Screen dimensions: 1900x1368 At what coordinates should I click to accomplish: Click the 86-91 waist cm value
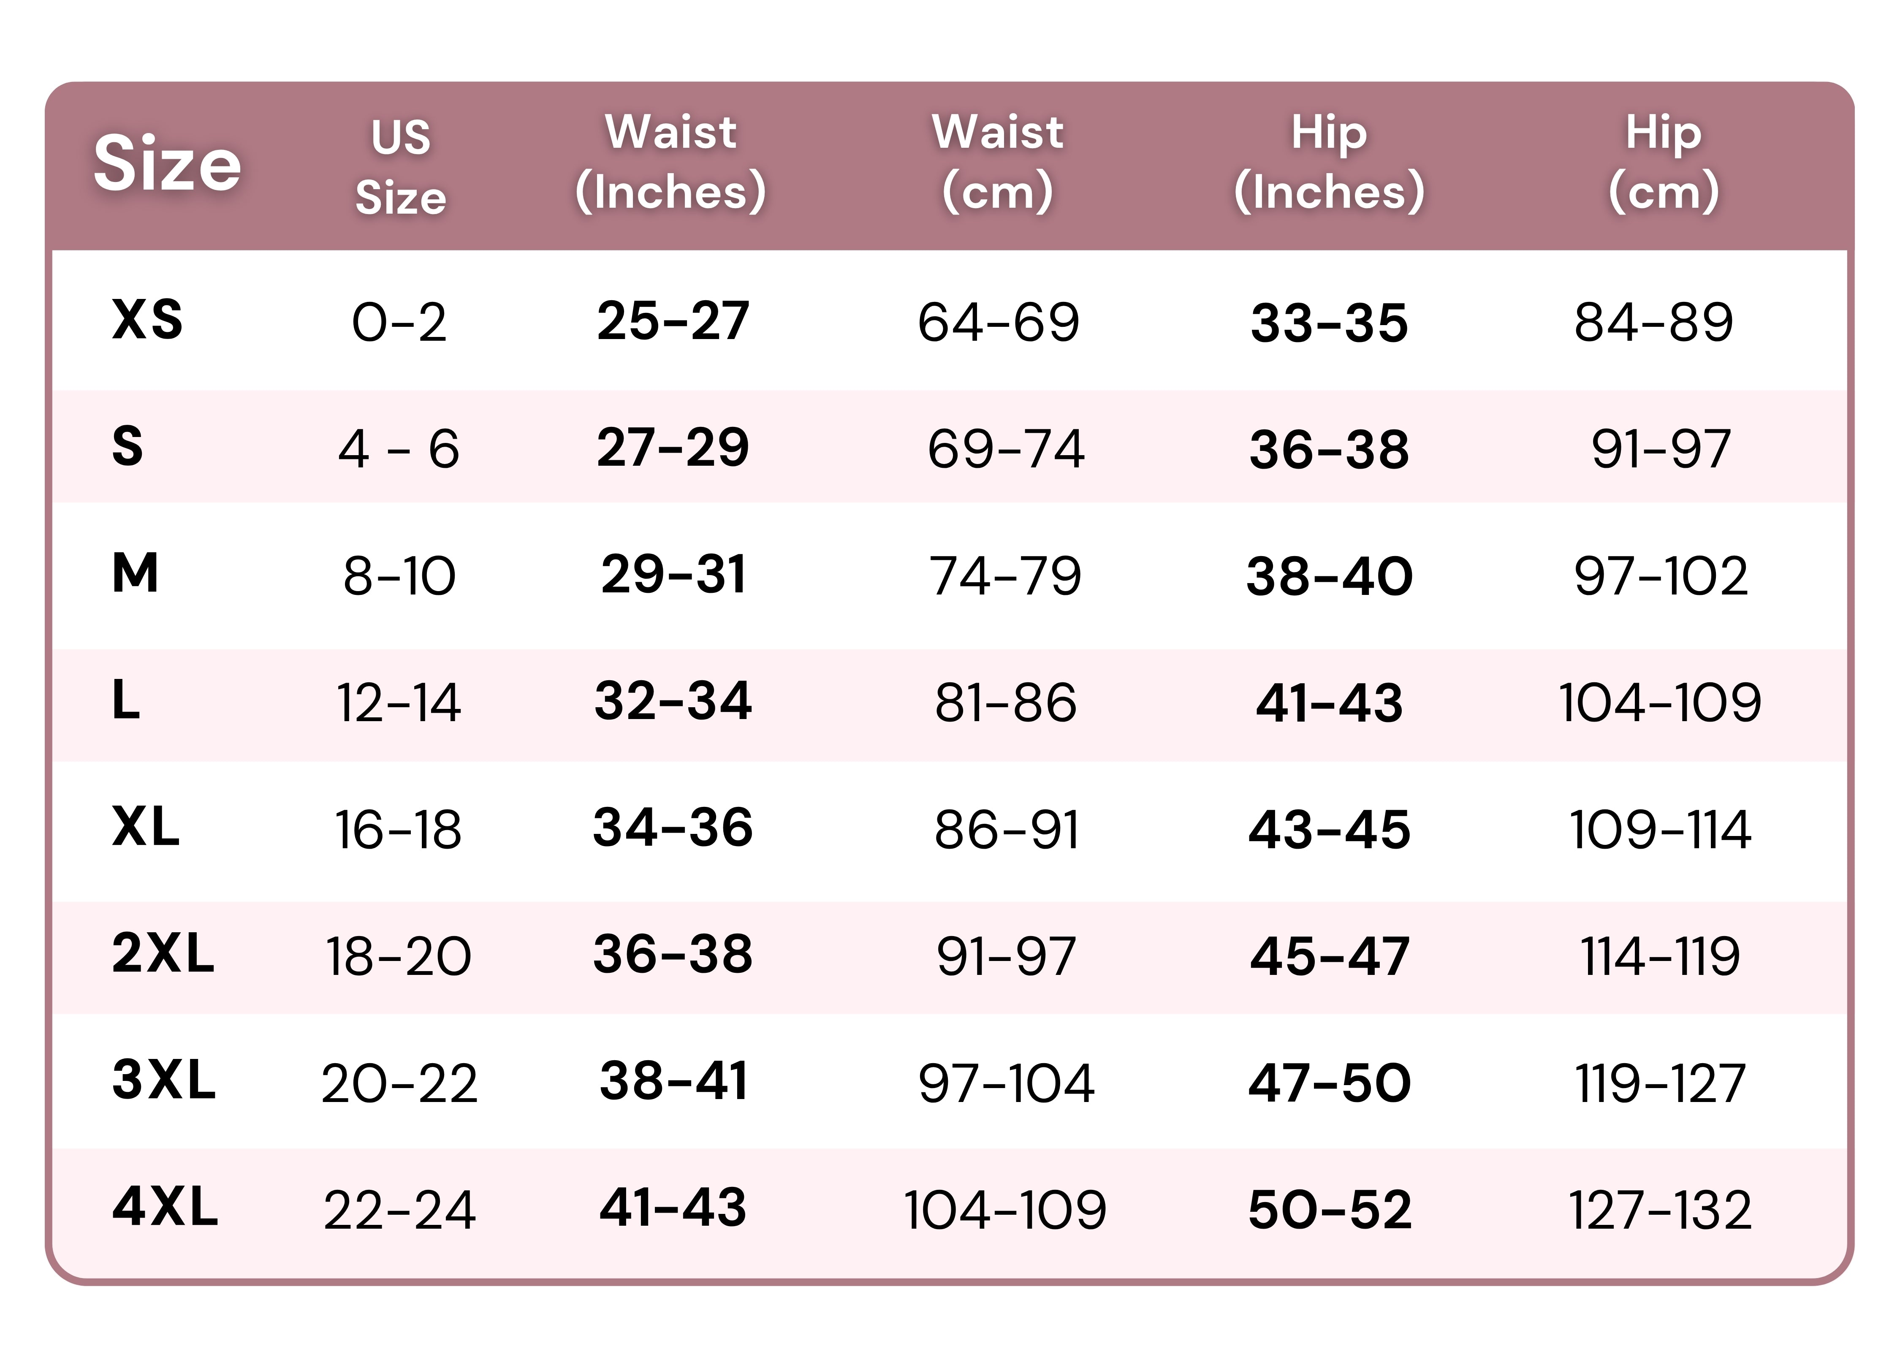[x=1005, y=830]
